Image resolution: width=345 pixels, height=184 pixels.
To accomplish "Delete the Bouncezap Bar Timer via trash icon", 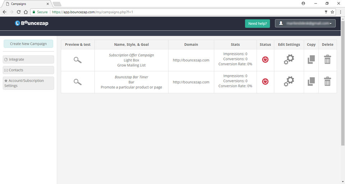I will click(327, 82).
